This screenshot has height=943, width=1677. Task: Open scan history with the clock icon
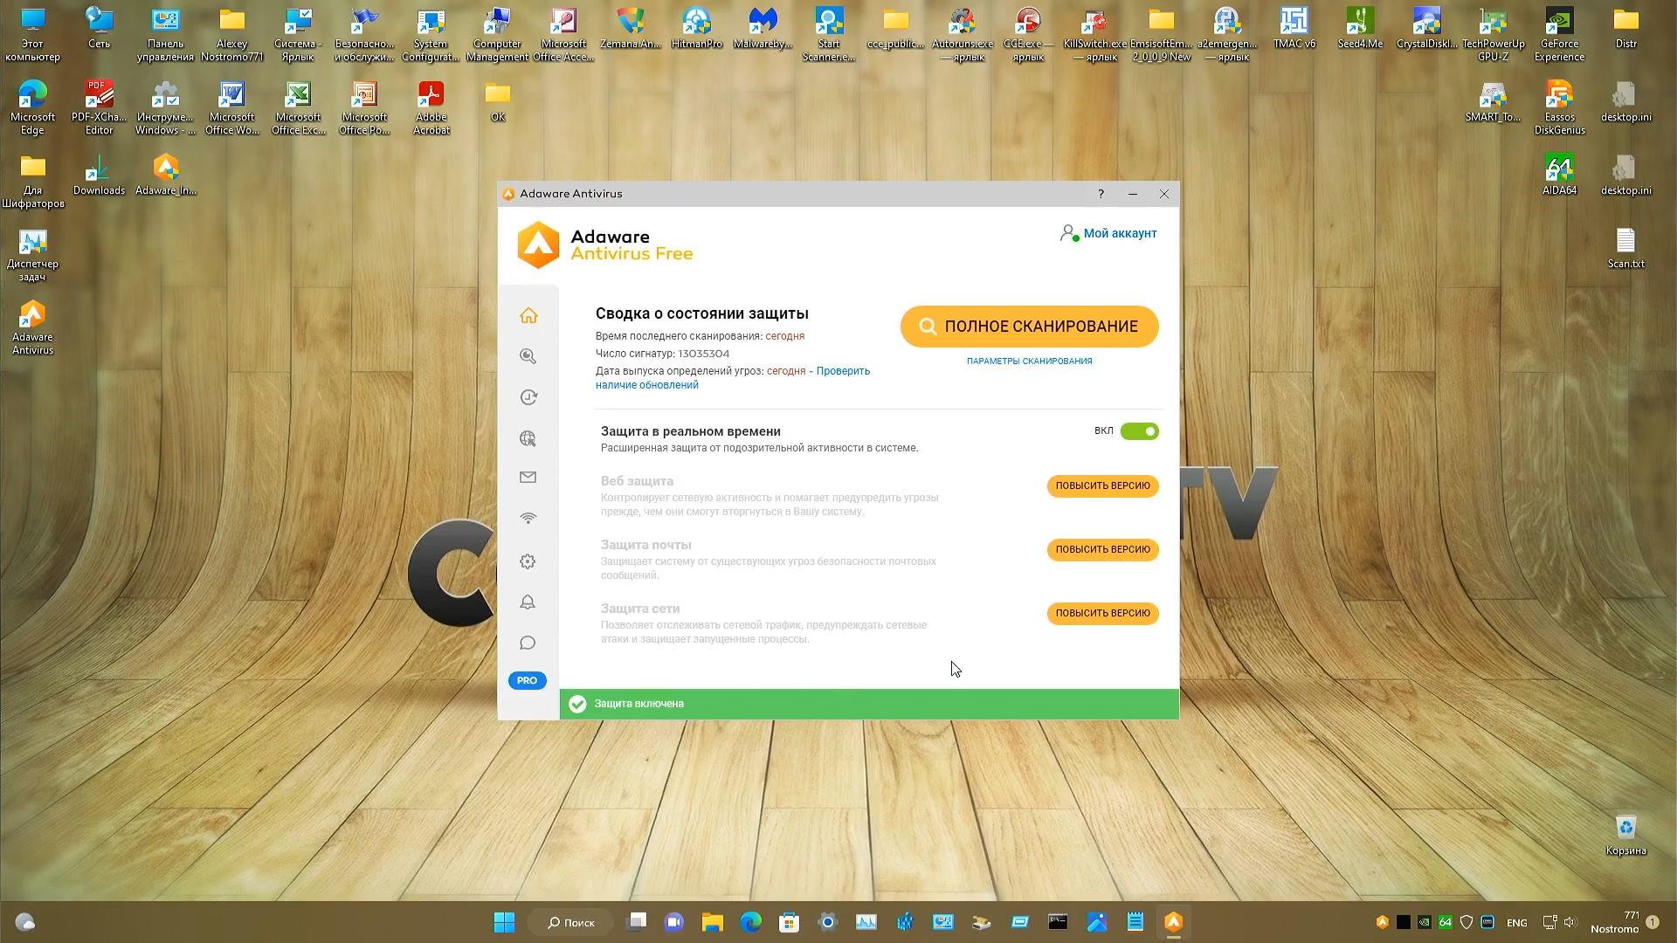[x=528, y=397]
